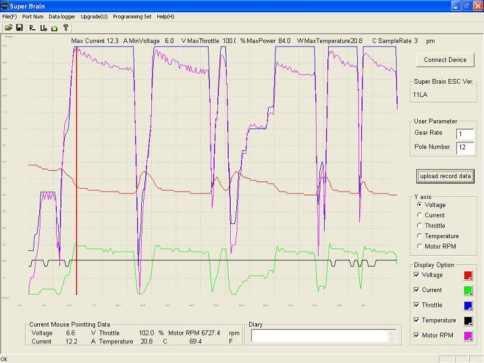Image resolution: width=484 pixels, height=363 pixels.
Task: Click the Current '12.2' value
Action: pos(72,341)
